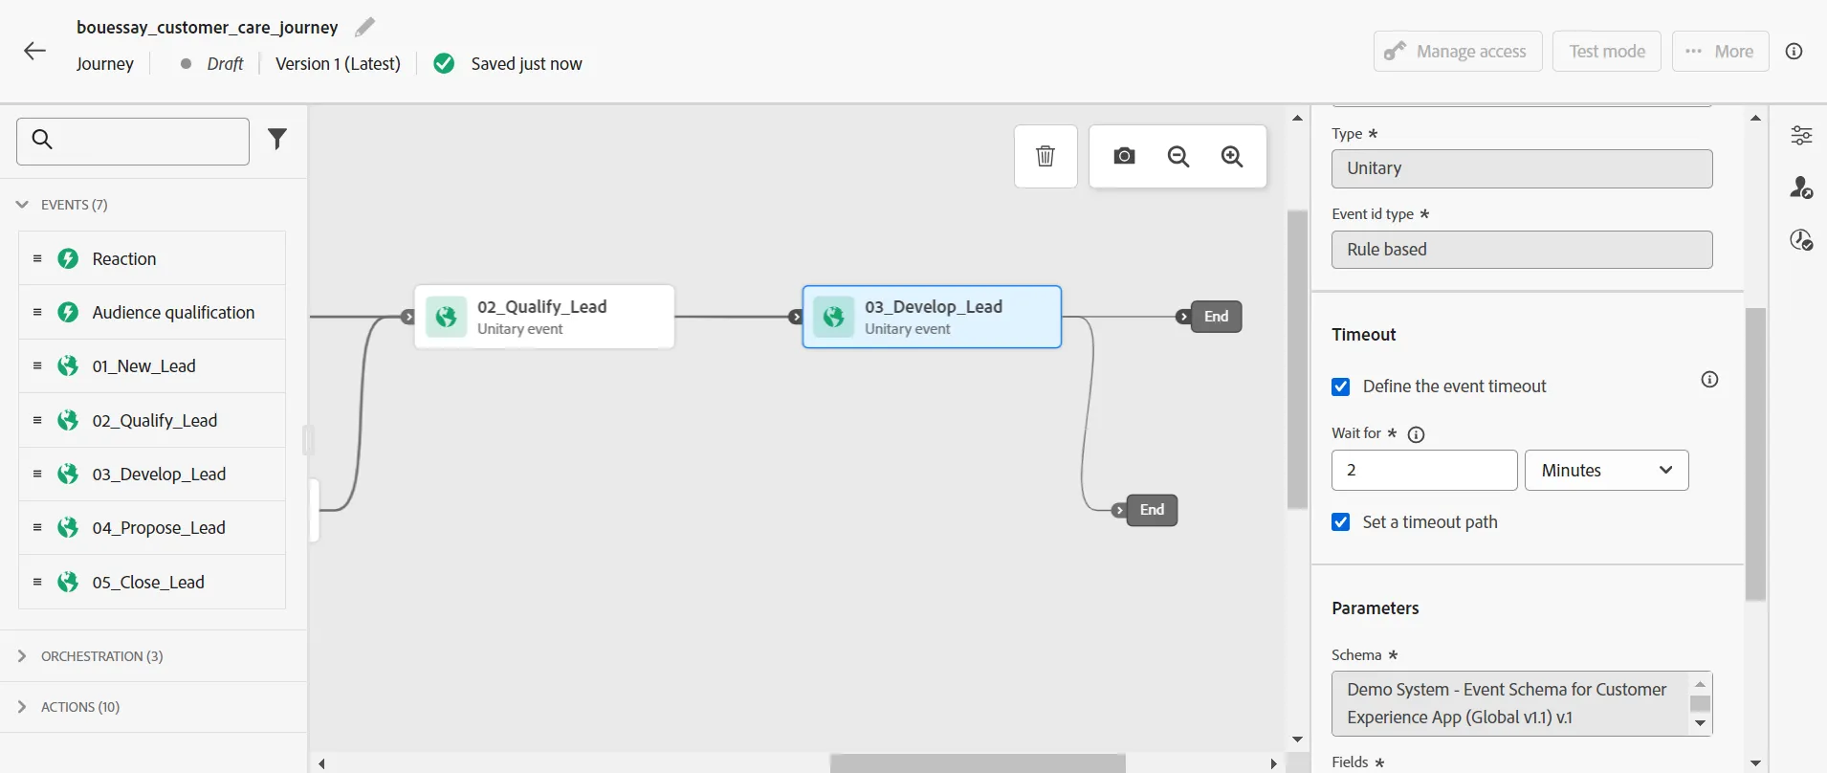Open the More options menu
The width and height of the screenshot is (1827, 773).
[1720, 51]
